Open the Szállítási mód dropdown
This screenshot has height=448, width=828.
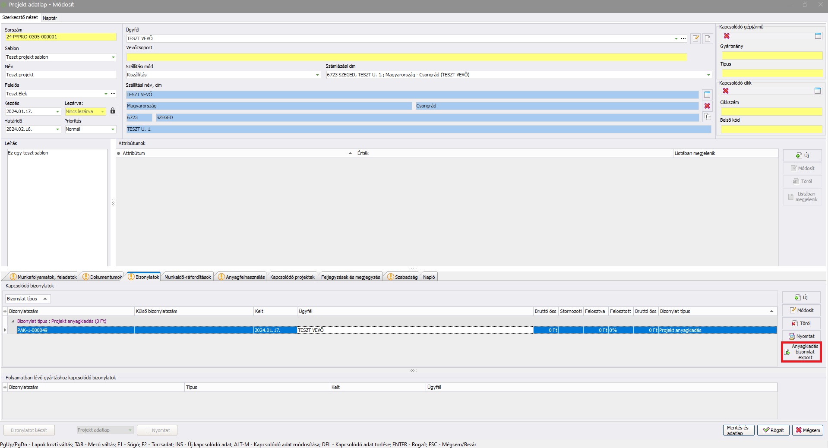(x=318, y=75)
